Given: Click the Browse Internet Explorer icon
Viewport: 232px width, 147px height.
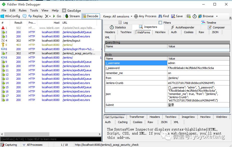Looking at the screenshot, I should (200, 16).
